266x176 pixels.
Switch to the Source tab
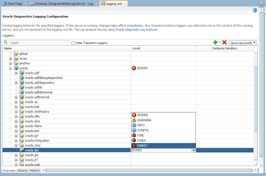(22, 171)
